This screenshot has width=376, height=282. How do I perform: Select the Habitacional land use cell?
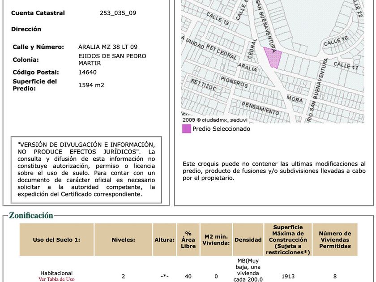pyautogui.click(x=56, y=273)
